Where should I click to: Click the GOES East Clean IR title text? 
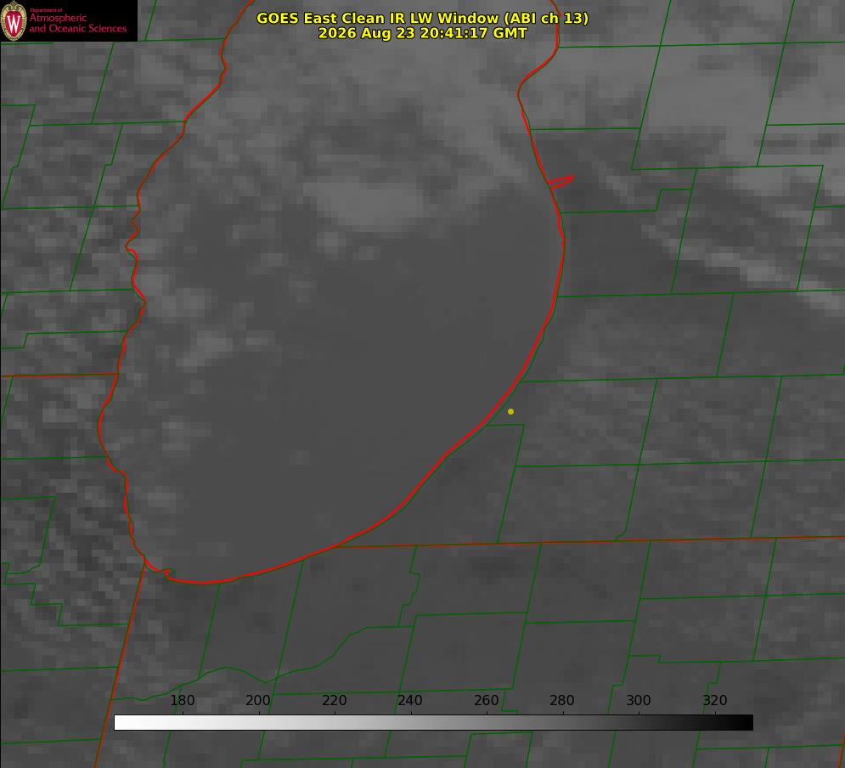point(422,18)
